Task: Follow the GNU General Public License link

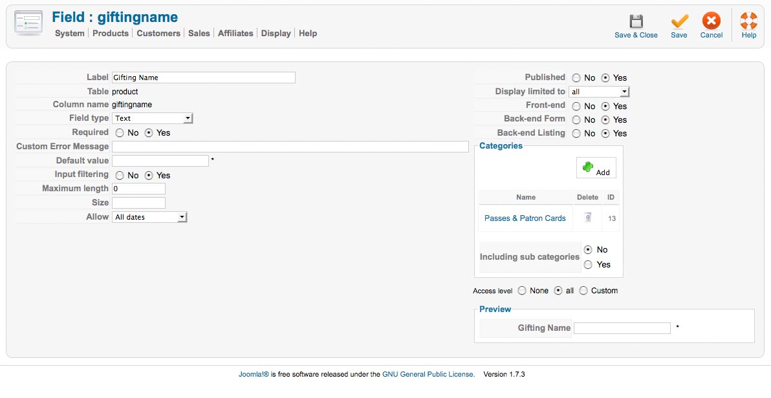Action: pos(428,374)
